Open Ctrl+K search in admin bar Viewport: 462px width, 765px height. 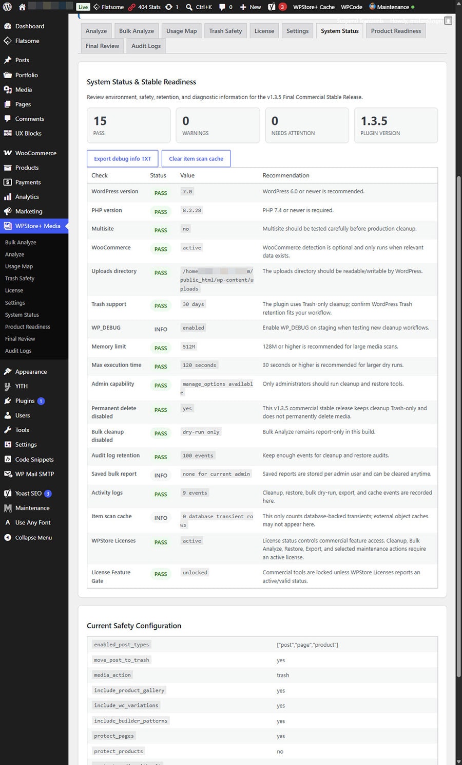pyautogui.click(x=199, y=7)
